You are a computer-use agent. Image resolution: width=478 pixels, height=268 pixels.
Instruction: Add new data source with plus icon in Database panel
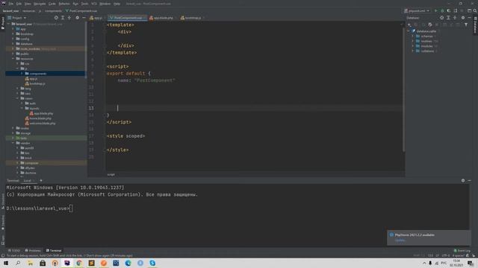coord(409,25)
